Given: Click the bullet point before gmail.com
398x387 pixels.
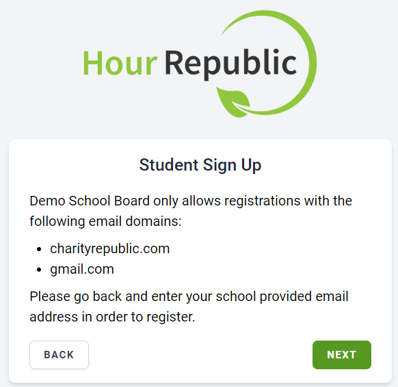Looking at the screenshot, I should 39,270.
